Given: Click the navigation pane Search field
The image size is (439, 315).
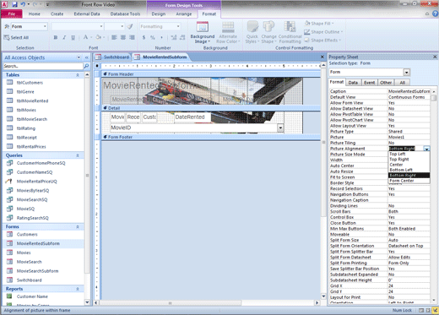Looking at the screenshot, I should (x=43, y=66).
